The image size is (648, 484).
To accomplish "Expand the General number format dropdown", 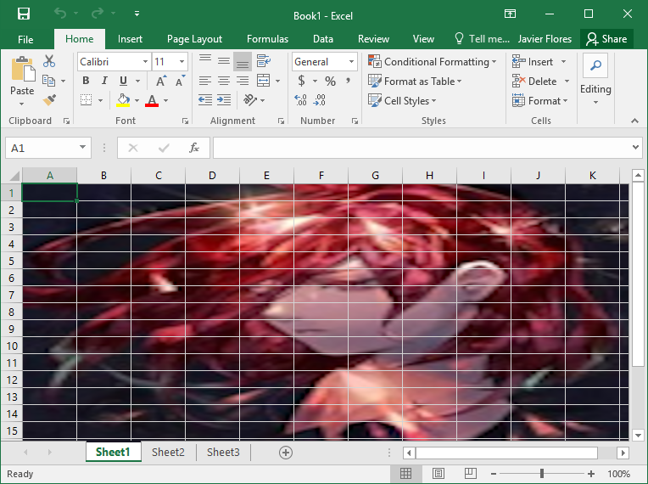I will [351, 62].
